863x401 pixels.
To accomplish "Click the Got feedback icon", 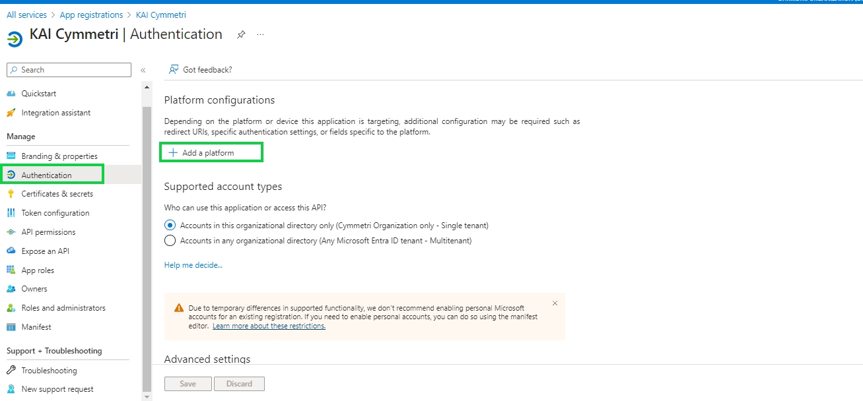I will point(174,69).
